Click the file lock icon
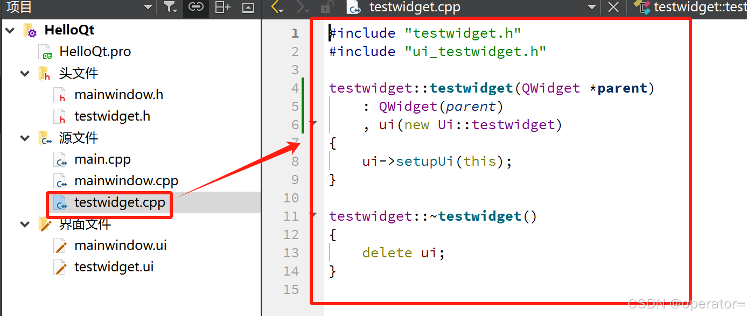Screen dimensions: 747x316 click(326, 7)
